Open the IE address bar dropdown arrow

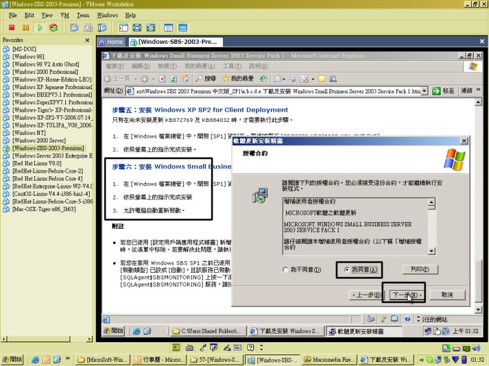tap(424, 91)
